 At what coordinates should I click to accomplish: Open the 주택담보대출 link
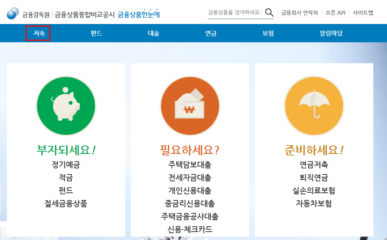pos(190,166)
